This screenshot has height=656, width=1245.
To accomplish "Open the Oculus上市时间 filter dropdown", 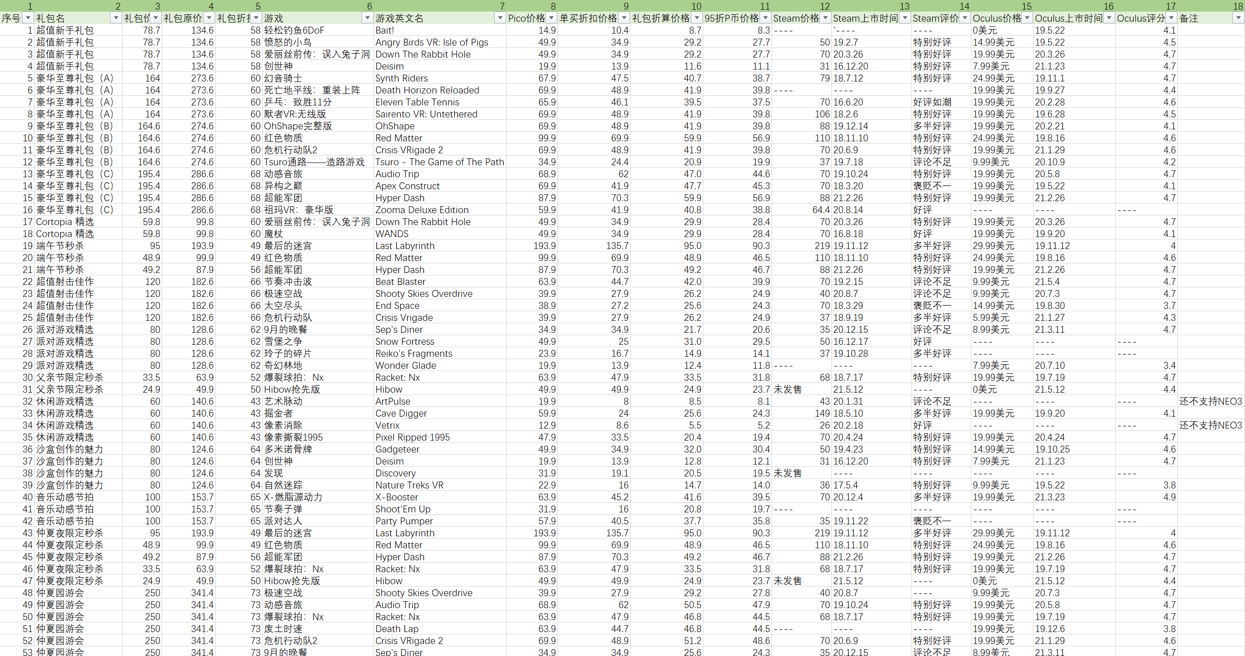I will [1109, 18].
